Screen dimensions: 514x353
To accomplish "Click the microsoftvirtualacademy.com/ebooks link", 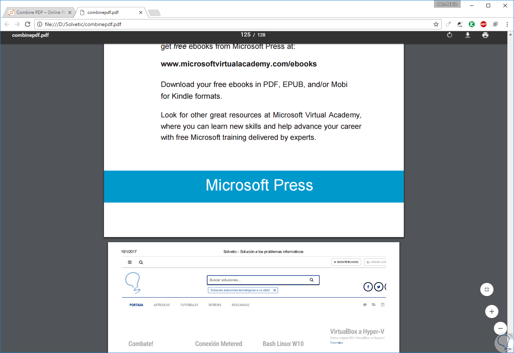I will [239, 64].
